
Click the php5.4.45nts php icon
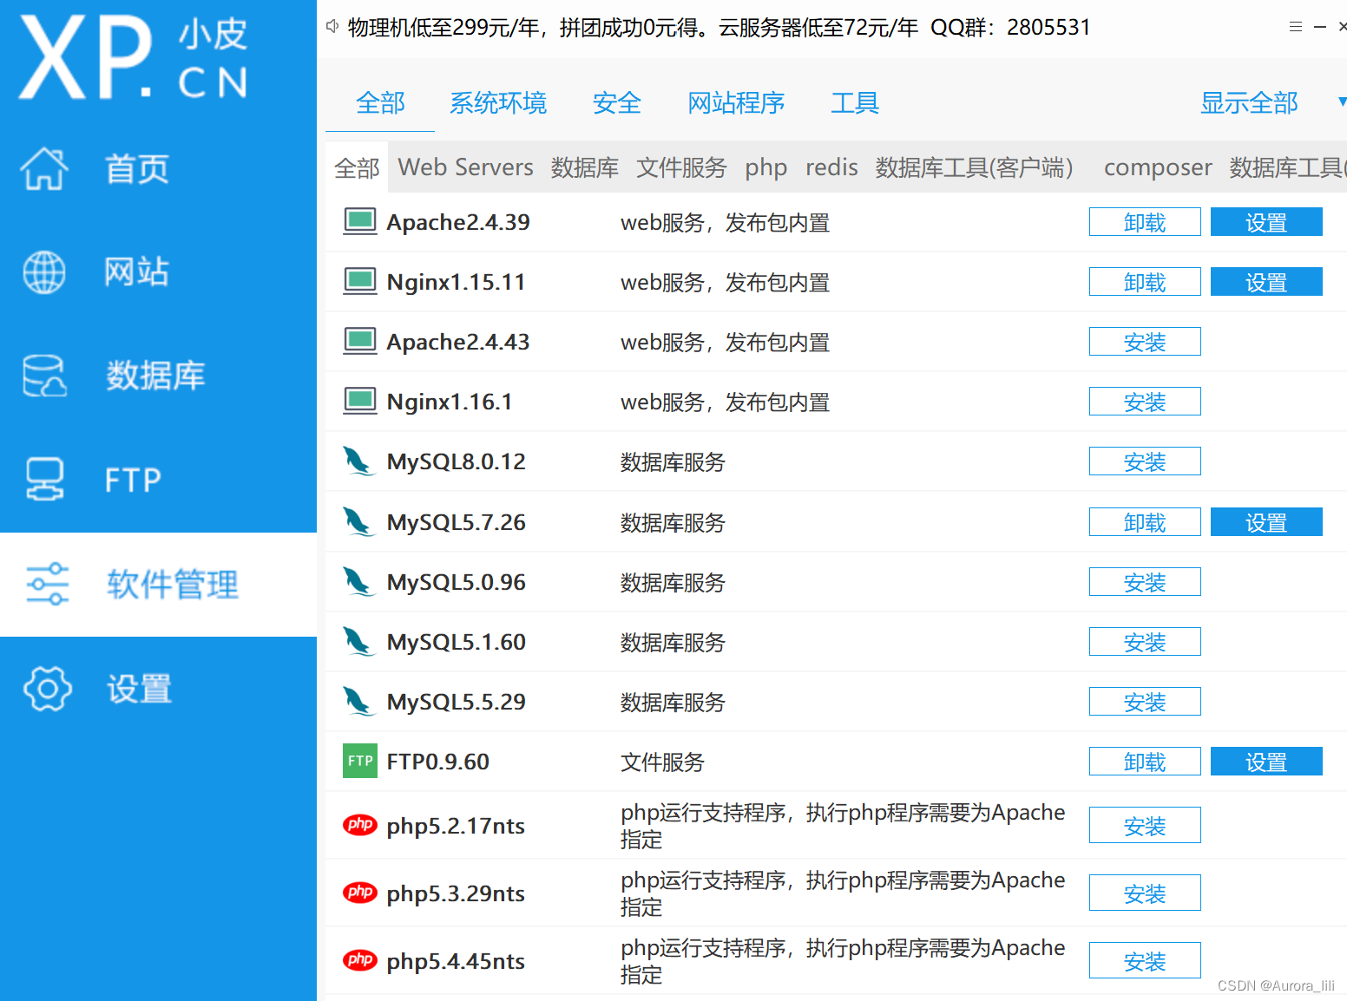(360, 960)
